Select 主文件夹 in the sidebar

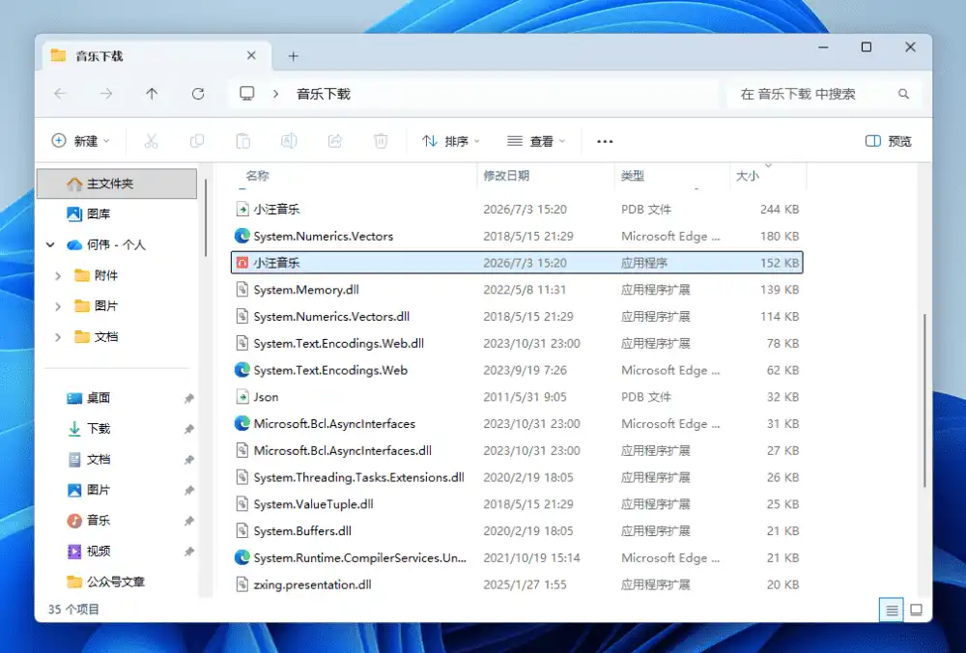pyautogui.click(x=117, y=184)
